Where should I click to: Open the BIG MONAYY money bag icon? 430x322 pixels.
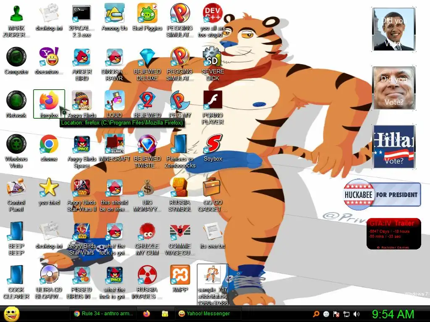(x=147, y=187)
